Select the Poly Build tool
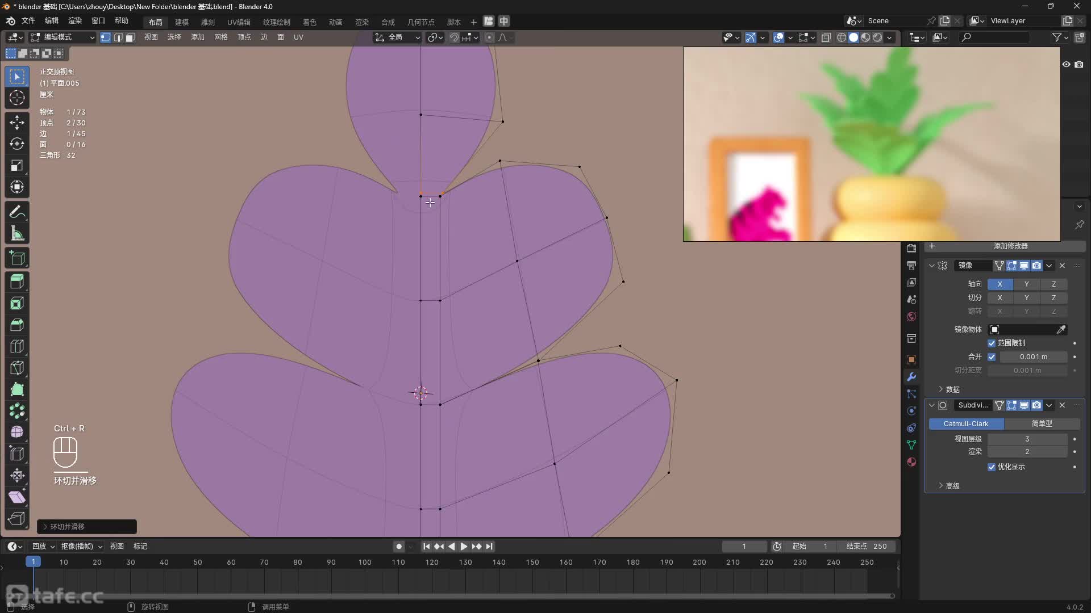Viewport: 1091px width, 613px height. (x=17, y=389)
